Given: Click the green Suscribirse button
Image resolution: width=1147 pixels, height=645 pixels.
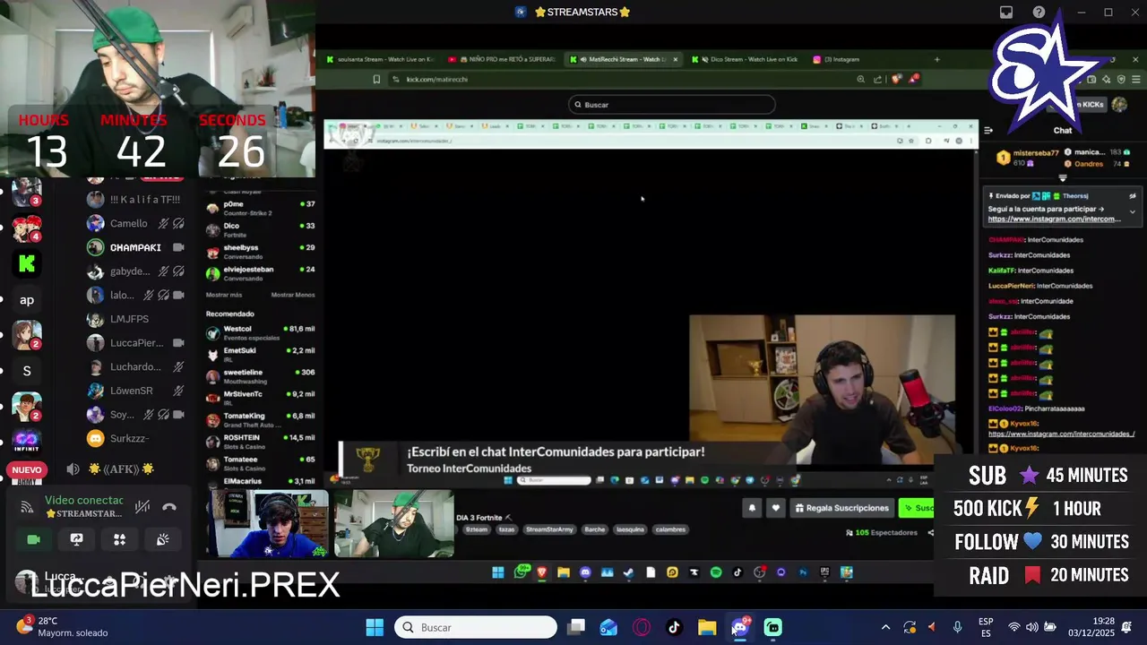Looking at the screenshot, I should click(916, 508).
